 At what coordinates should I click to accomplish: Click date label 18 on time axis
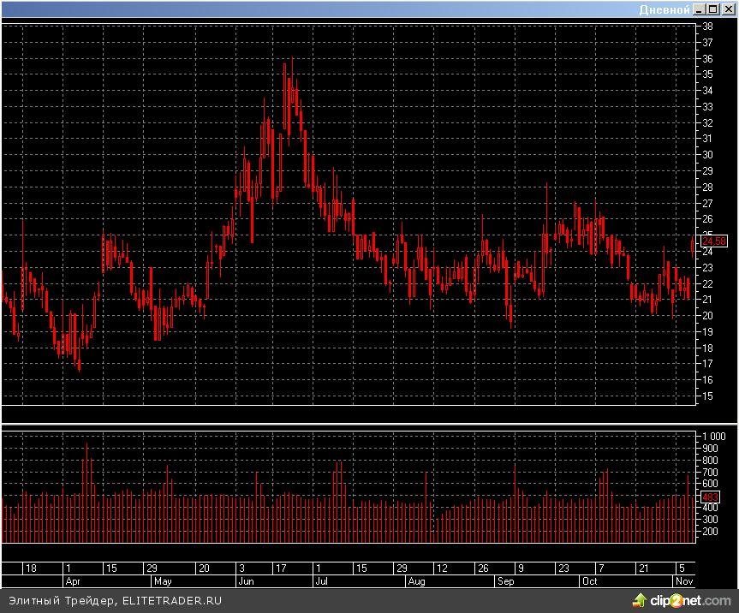31,568
